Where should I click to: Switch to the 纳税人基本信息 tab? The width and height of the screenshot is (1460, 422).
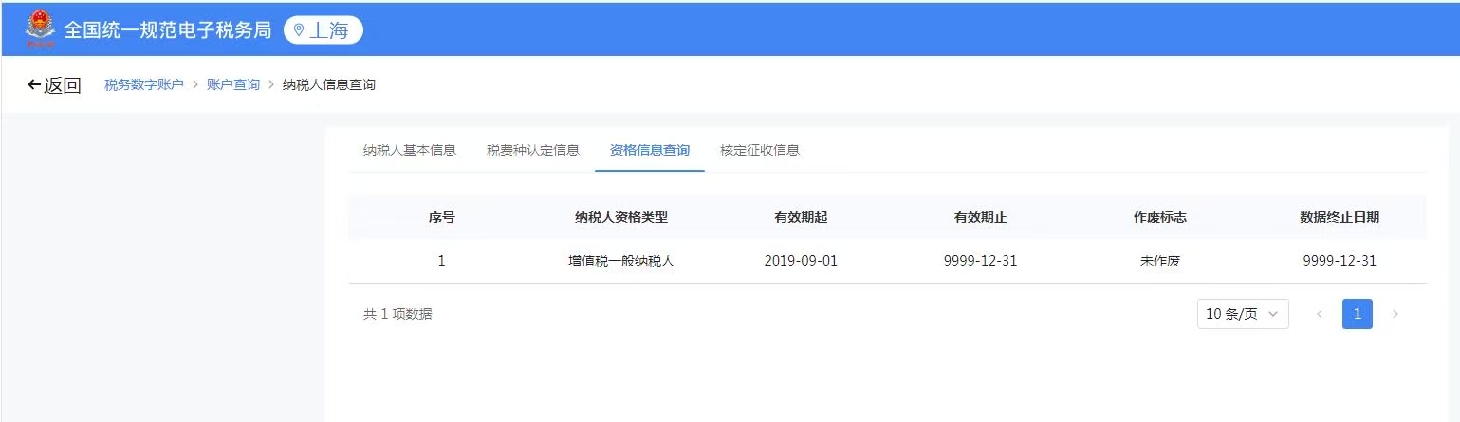pos(410,150)
